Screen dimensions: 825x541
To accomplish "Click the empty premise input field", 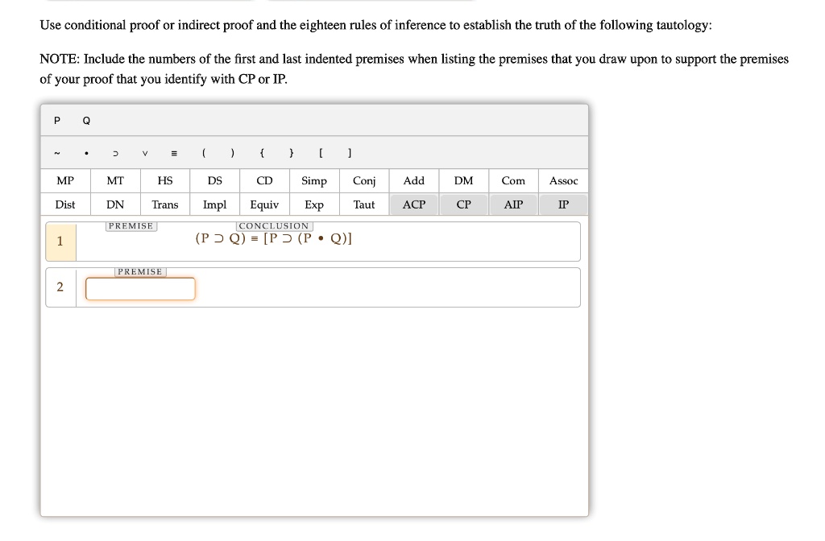I will (x=139, y=288).
